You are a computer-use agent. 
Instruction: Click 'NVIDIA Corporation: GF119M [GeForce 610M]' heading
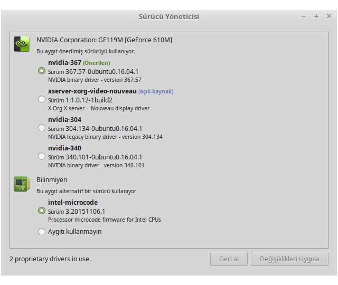[104, 40]
